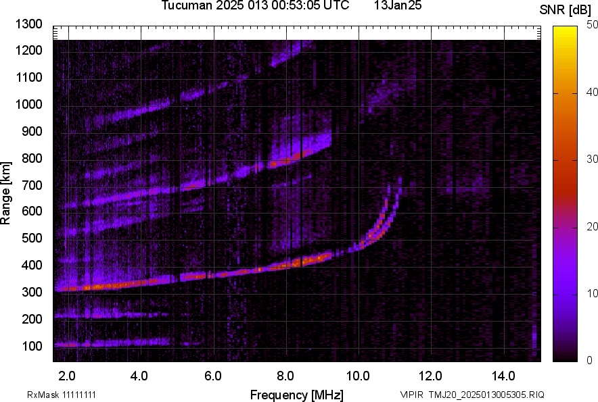Click the 14.0 frequency tick label
Screen dimensions: 598x402
pyautogui.click(x=503, y=376)
